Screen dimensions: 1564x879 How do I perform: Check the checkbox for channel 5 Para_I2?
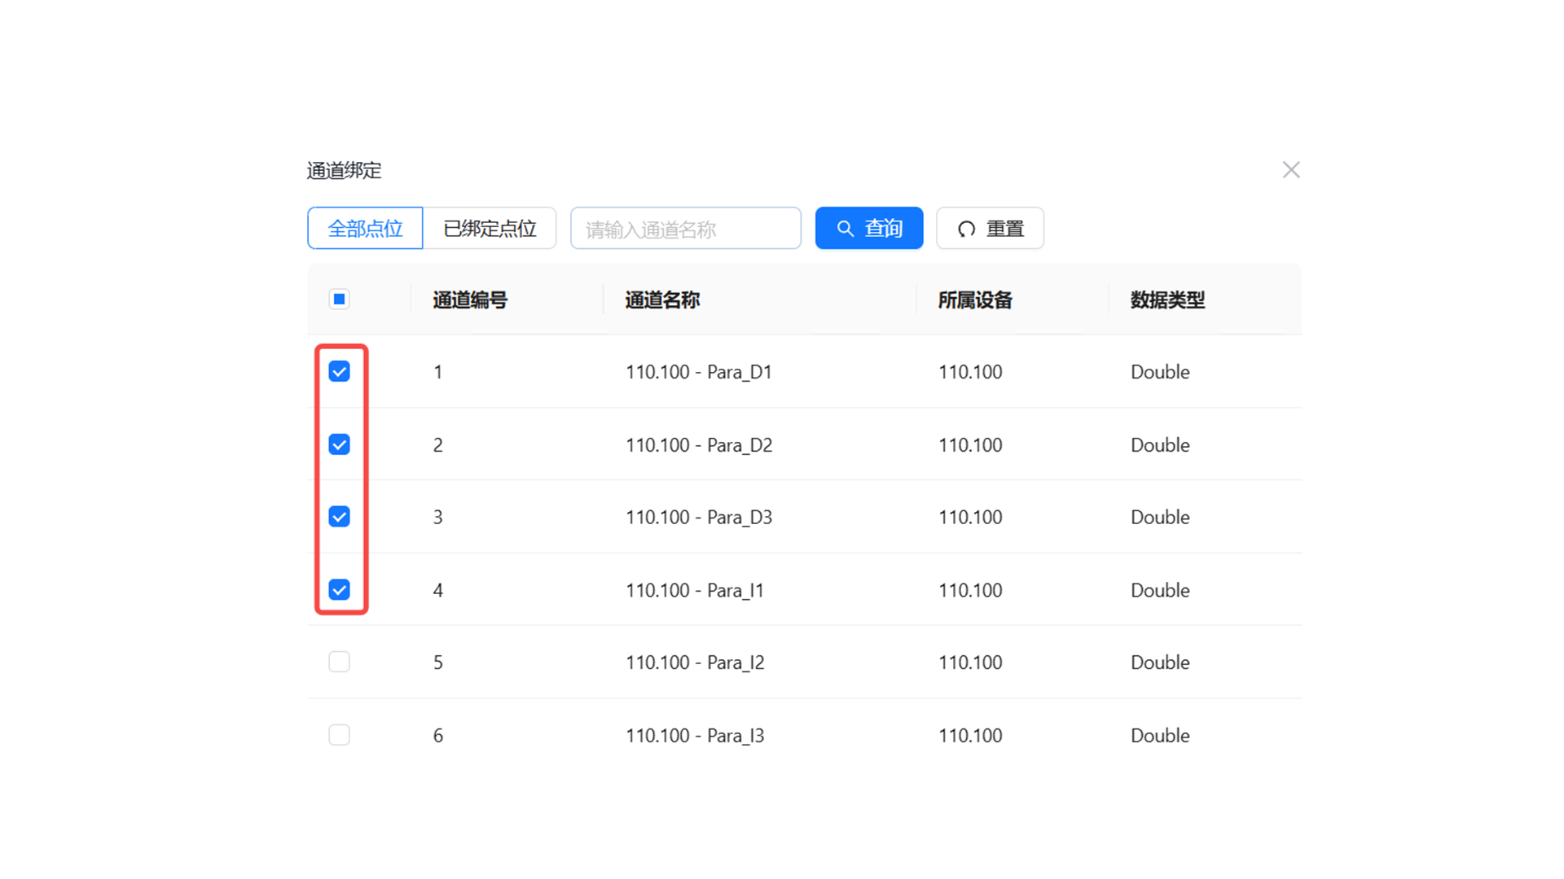339,662
